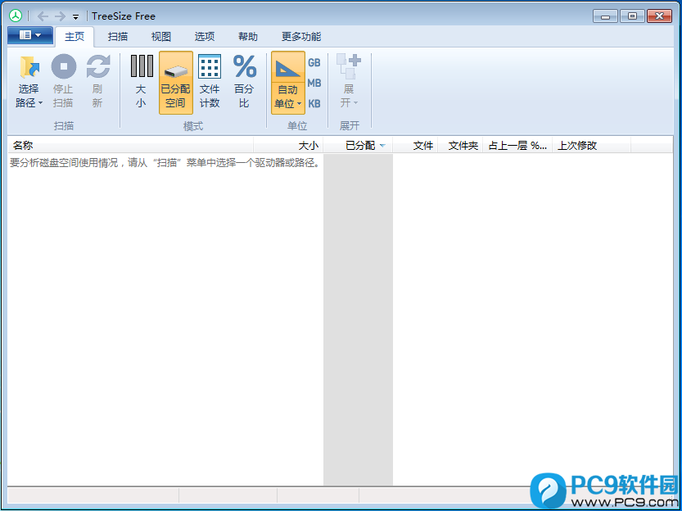Go back with the left arrow

click(x=43, y=16)
